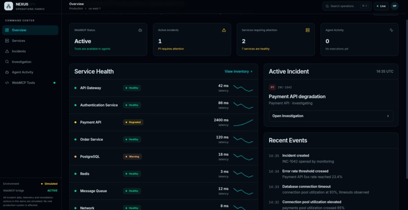Click the Active Incidents warning icon
The width and height of the screenshot is (408, 210).
224,30
